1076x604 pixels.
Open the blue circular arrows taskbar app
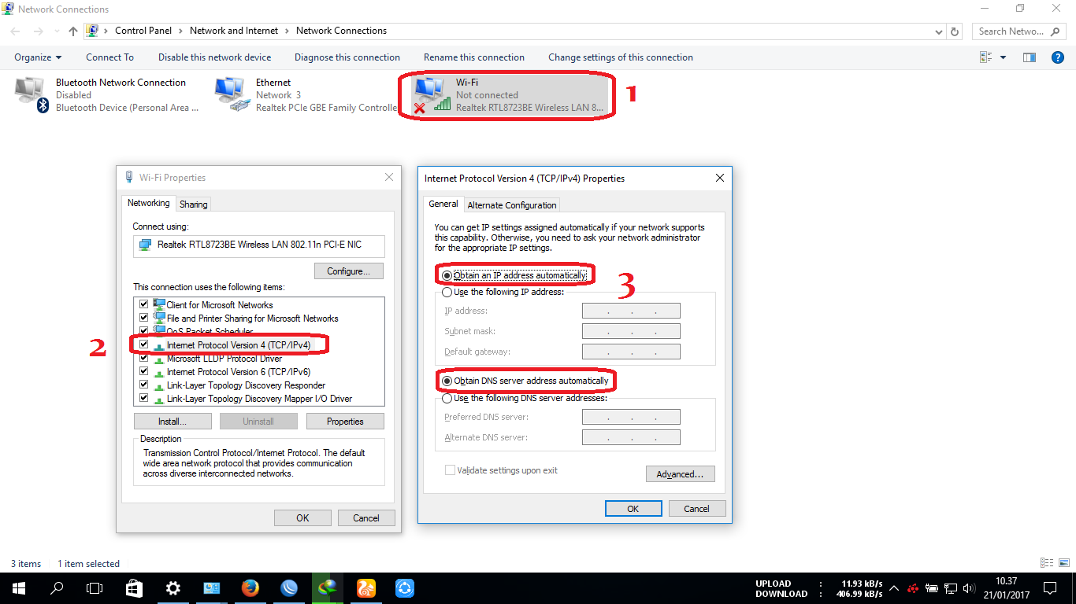pos(405,587)
